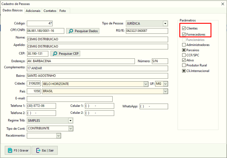Viewport: 227px width, 158px height.
Task: Expand the Tipo de Cont dropdown
Action: (x=70, y=128)
